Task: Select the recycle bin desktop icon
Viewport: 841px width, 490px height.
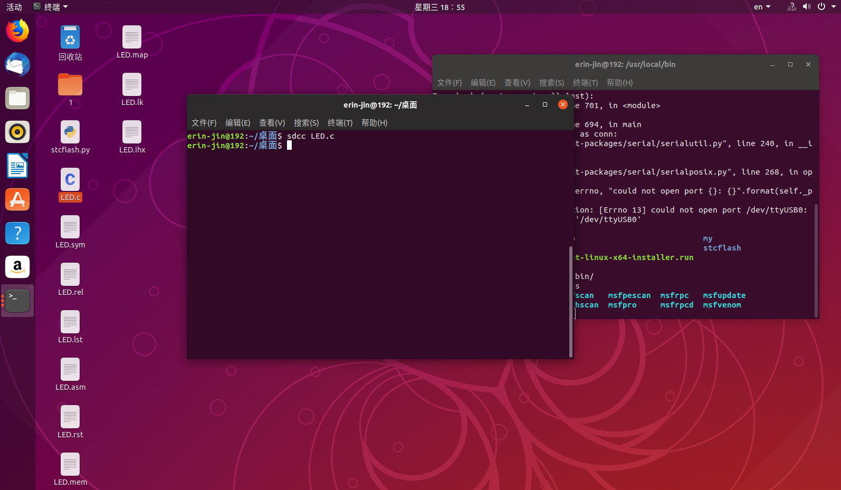Action: [70, 43]
